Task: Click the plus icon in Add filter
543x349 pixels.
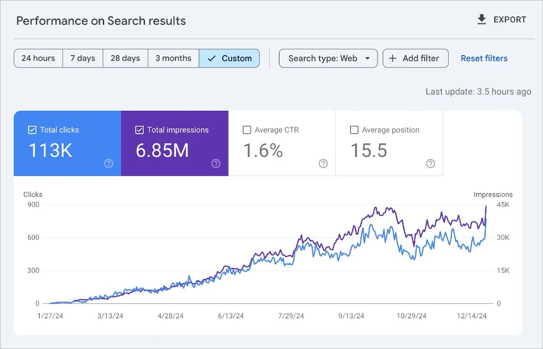Action: click(392, 58)
